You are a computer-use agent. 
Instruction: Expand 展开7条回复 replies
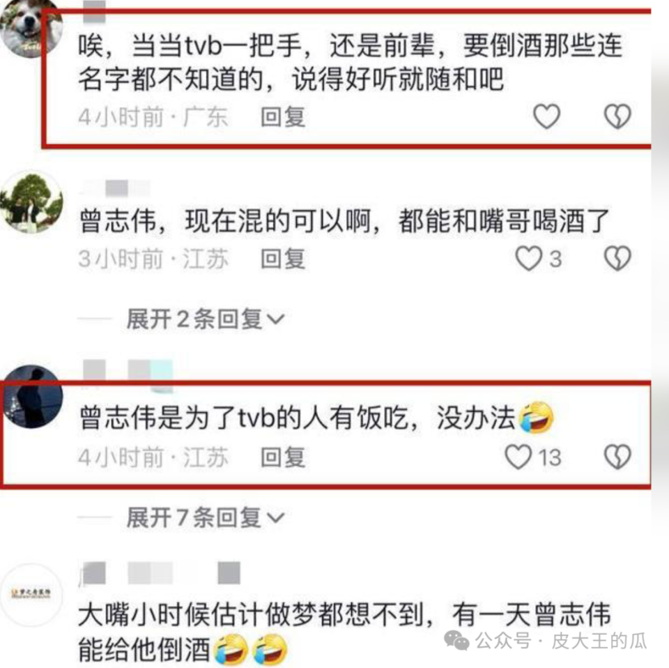click(x=205, y=517)
